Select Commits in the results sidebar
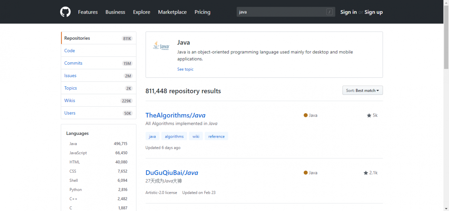 tap(73, 63)
